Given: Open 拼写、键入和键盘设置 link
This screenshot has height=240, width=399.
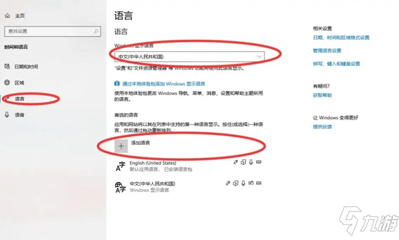Looking at the screenshot, I should coord(336,64).
